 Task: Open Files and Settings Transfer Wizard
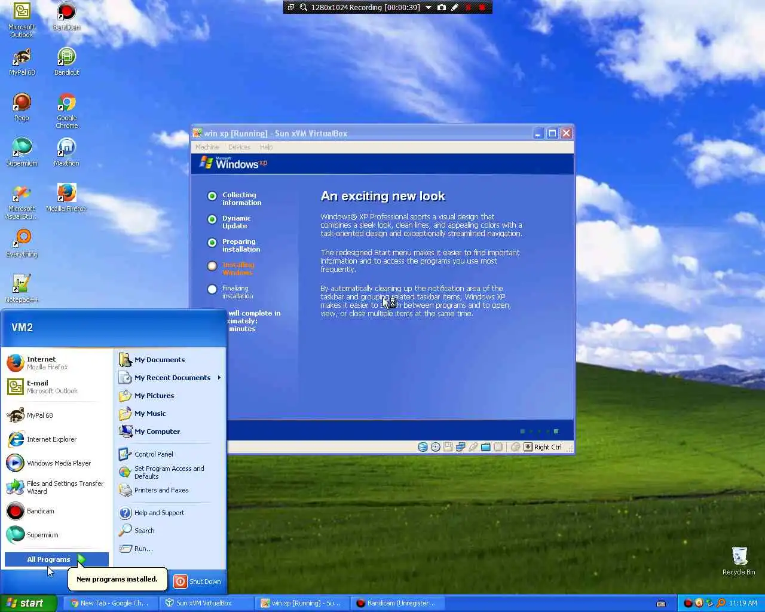coord(57,487)
